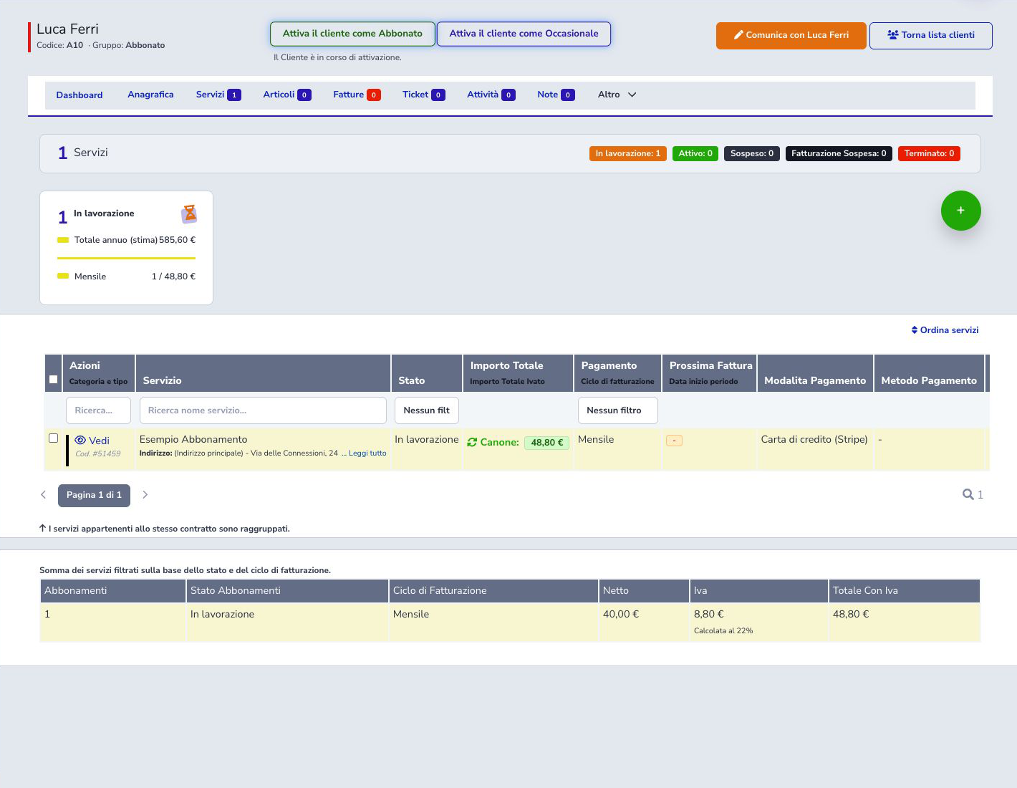Click the users icon in Torna lista clienti
Viewport: 1017px width, 788px height.
click(892, 34)
